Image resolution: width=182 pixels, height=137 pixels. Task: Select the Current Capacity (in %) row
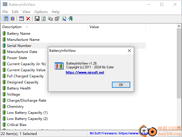(73, 64)
